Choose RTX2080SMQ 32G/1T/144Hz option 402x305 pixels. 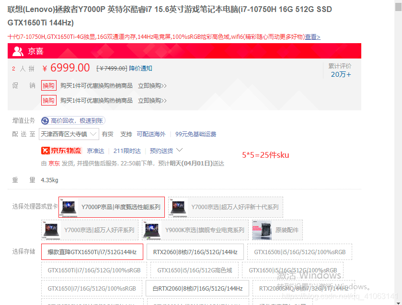click(x=304, y=288)
